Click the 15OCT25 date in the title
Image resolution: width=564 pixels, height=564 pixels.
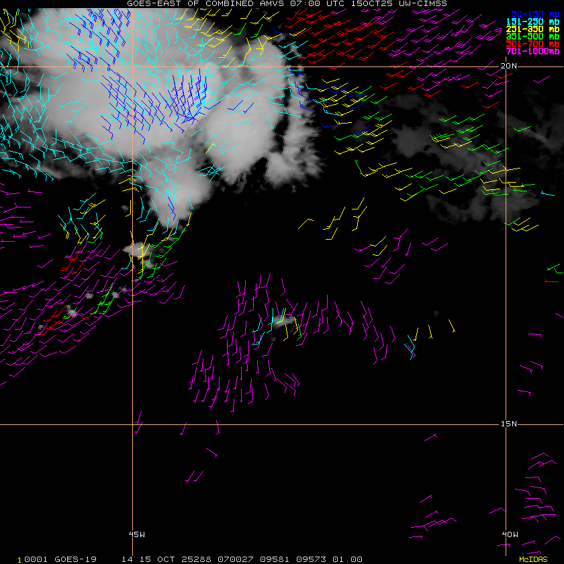pos(371,3)
